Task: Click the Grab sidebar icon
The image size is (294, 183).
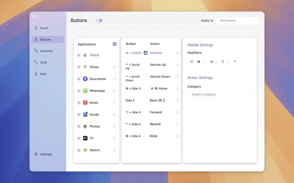Action: pyautogui.click(x=36, y=62)
